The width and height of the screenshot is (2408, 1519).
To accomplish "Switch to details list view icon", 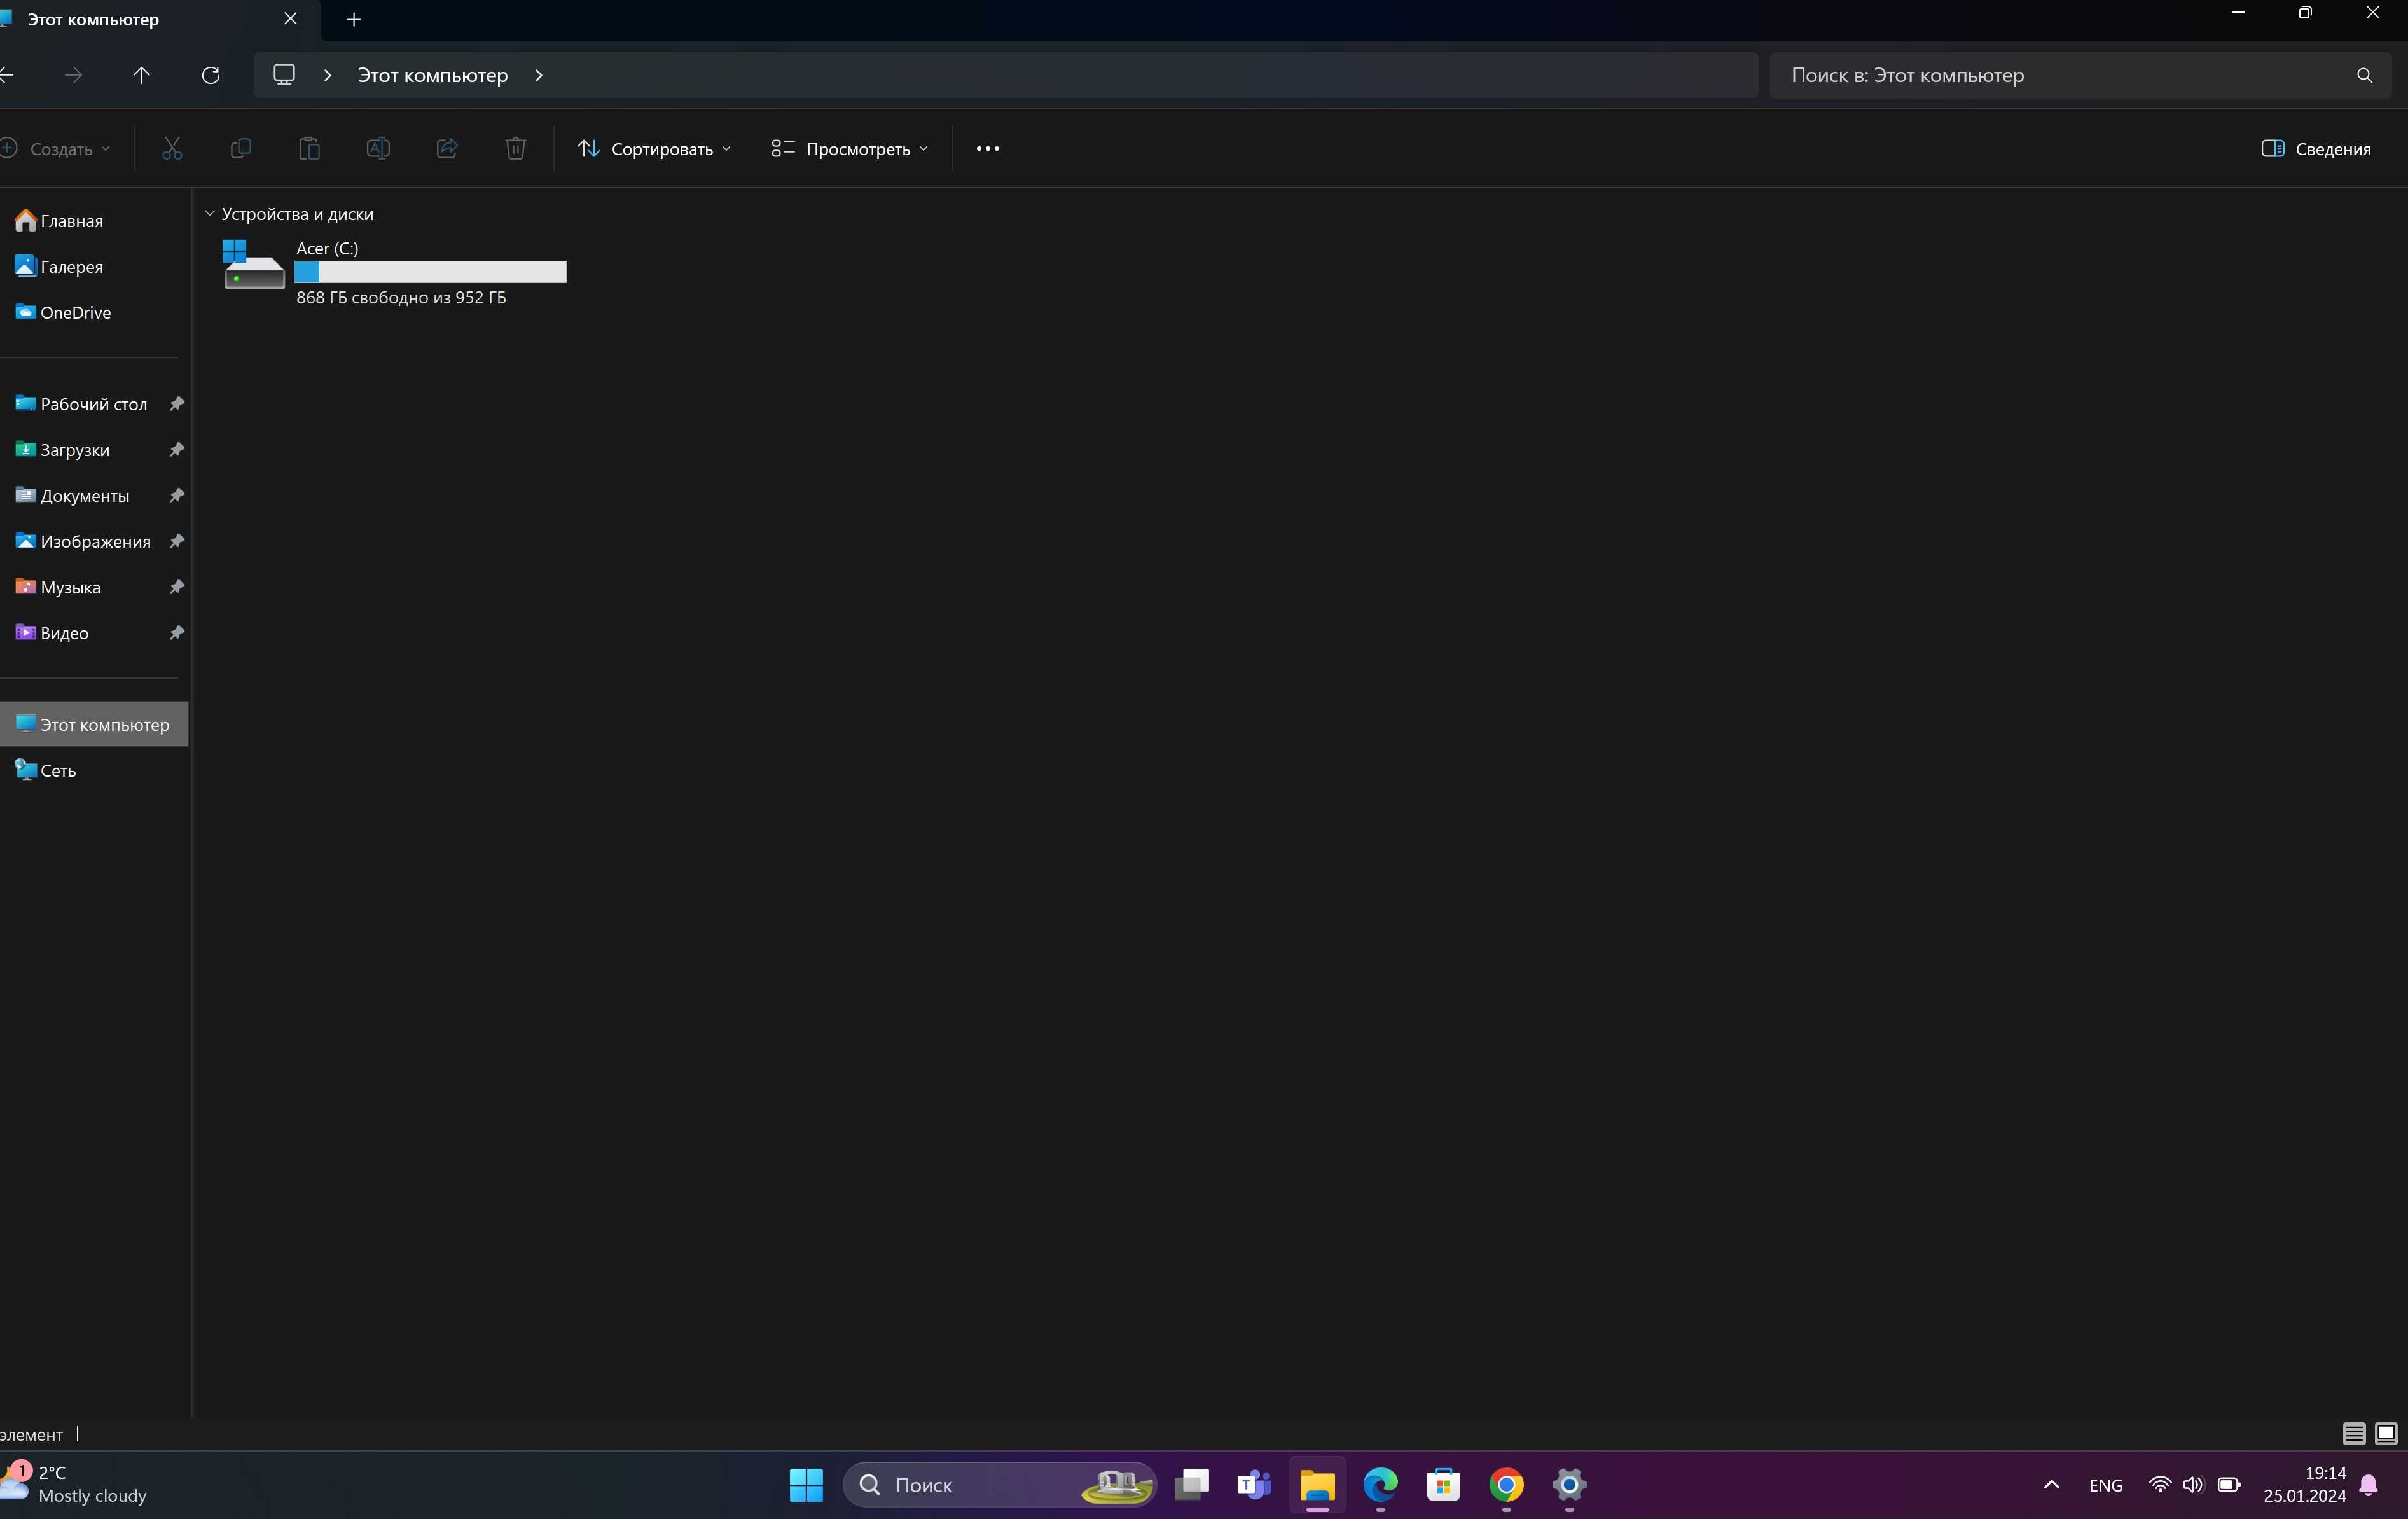I will tap(2354, 1434).
